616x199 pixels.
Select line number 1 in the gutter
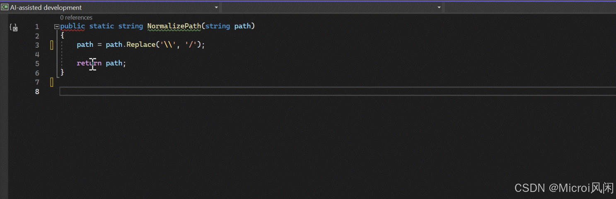[37, 27]
